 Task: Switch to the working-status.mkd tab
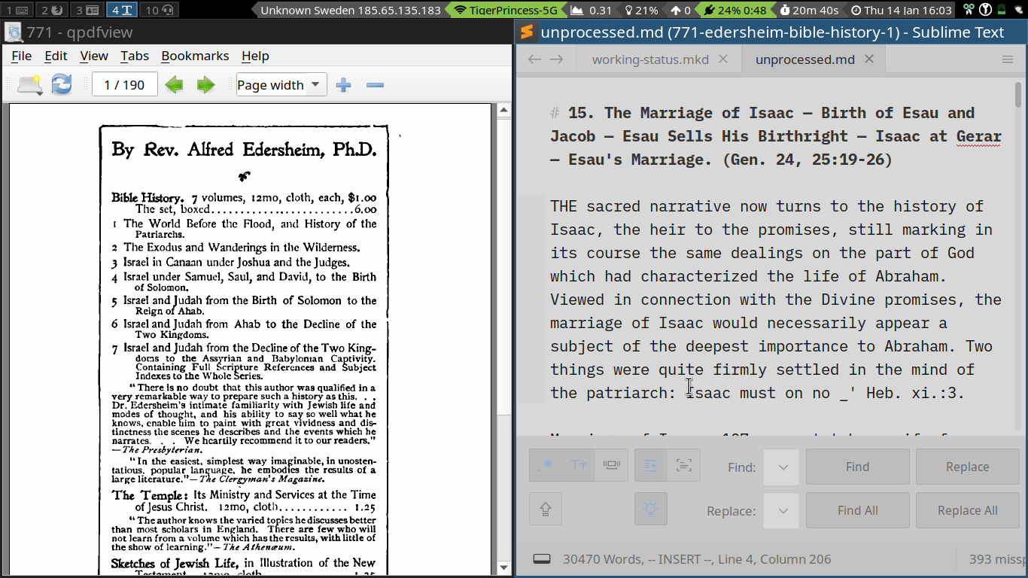coord(650,59)
